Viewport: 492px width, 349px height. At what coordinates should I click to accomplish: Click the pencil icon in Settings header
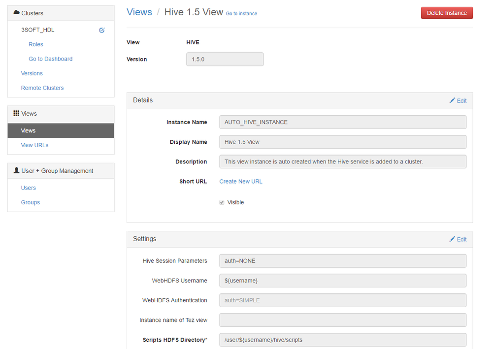click(452, 239)
